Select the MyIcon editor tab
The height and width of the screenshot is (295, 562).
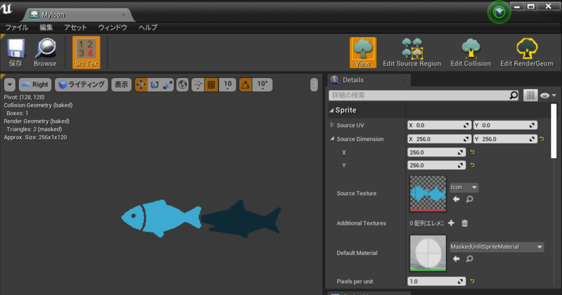coord(77,15)
